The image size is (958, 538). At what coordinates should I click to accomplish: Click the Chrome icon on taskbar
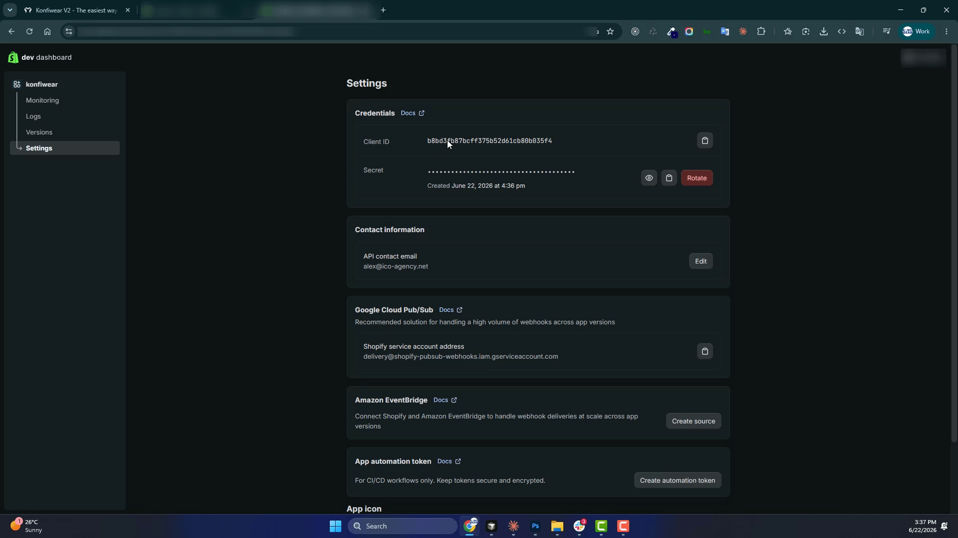pos(470,526)
